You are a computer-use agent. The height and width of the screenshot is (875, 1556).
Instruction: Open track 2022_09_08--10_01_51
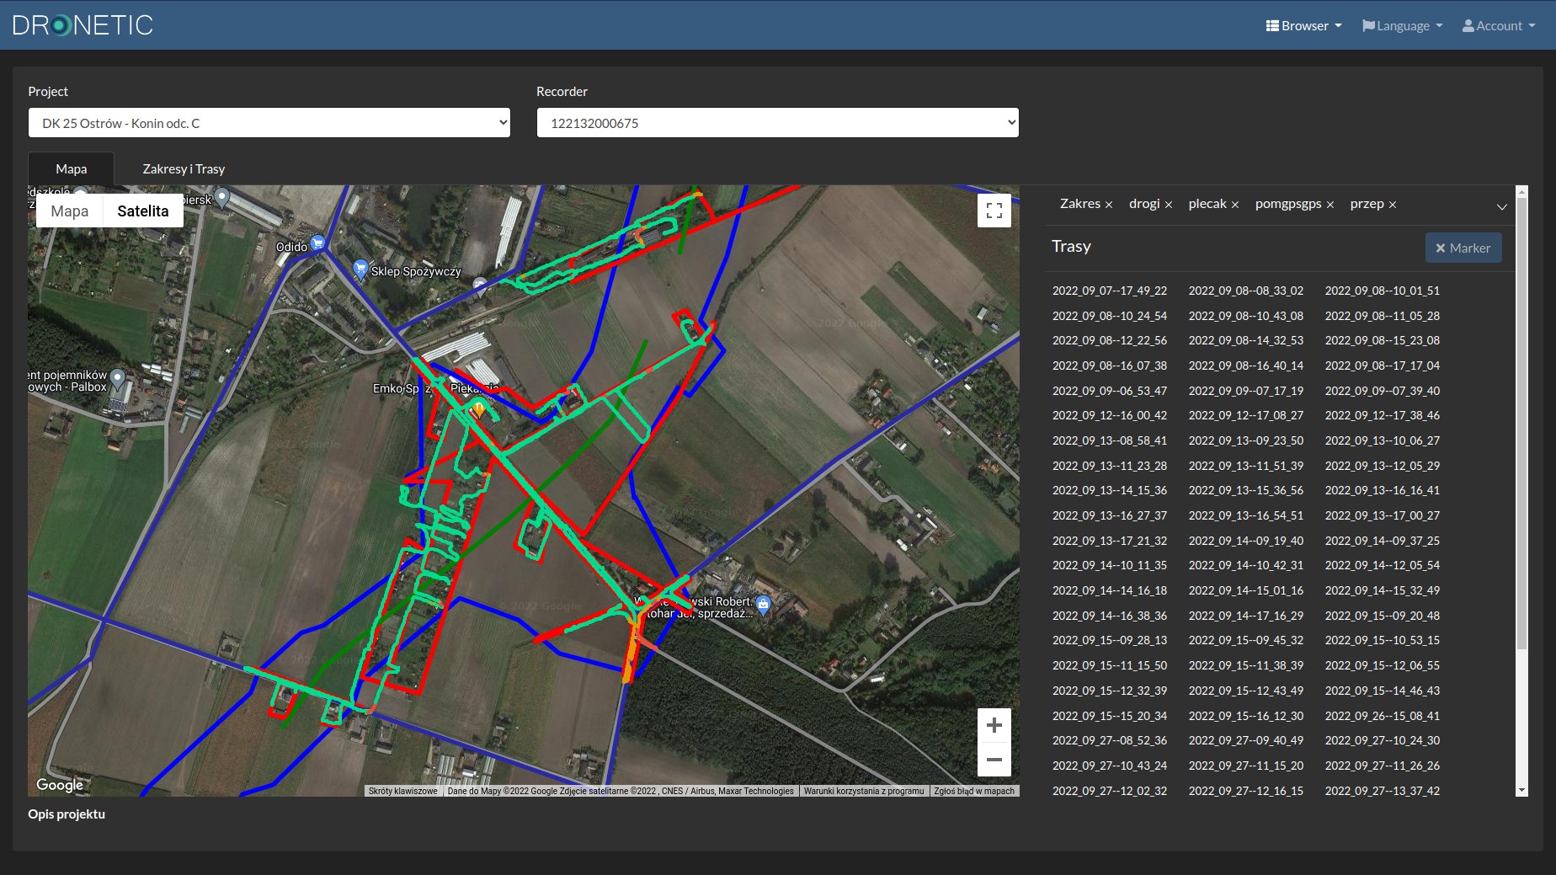click(x=1382, y=291)
